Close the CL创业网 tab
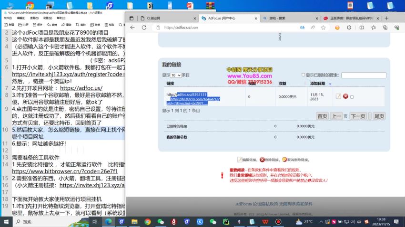405x227 pixels. 195,18
